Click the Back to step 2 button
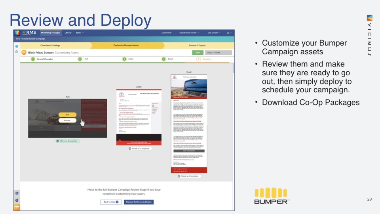The image size is (380, 214). tap(111, 202)
